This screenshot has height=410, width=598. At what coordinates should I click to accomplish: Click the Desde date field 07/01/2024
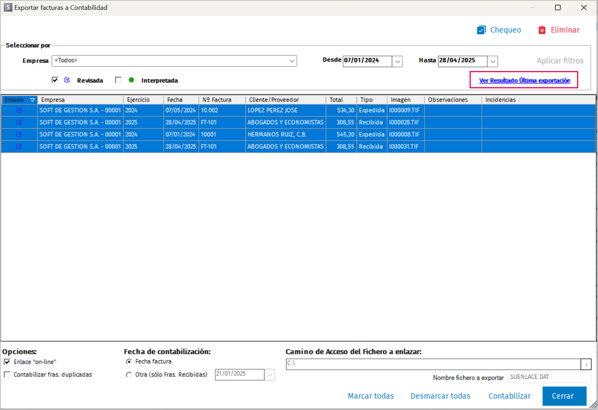[x=367, y=61]
